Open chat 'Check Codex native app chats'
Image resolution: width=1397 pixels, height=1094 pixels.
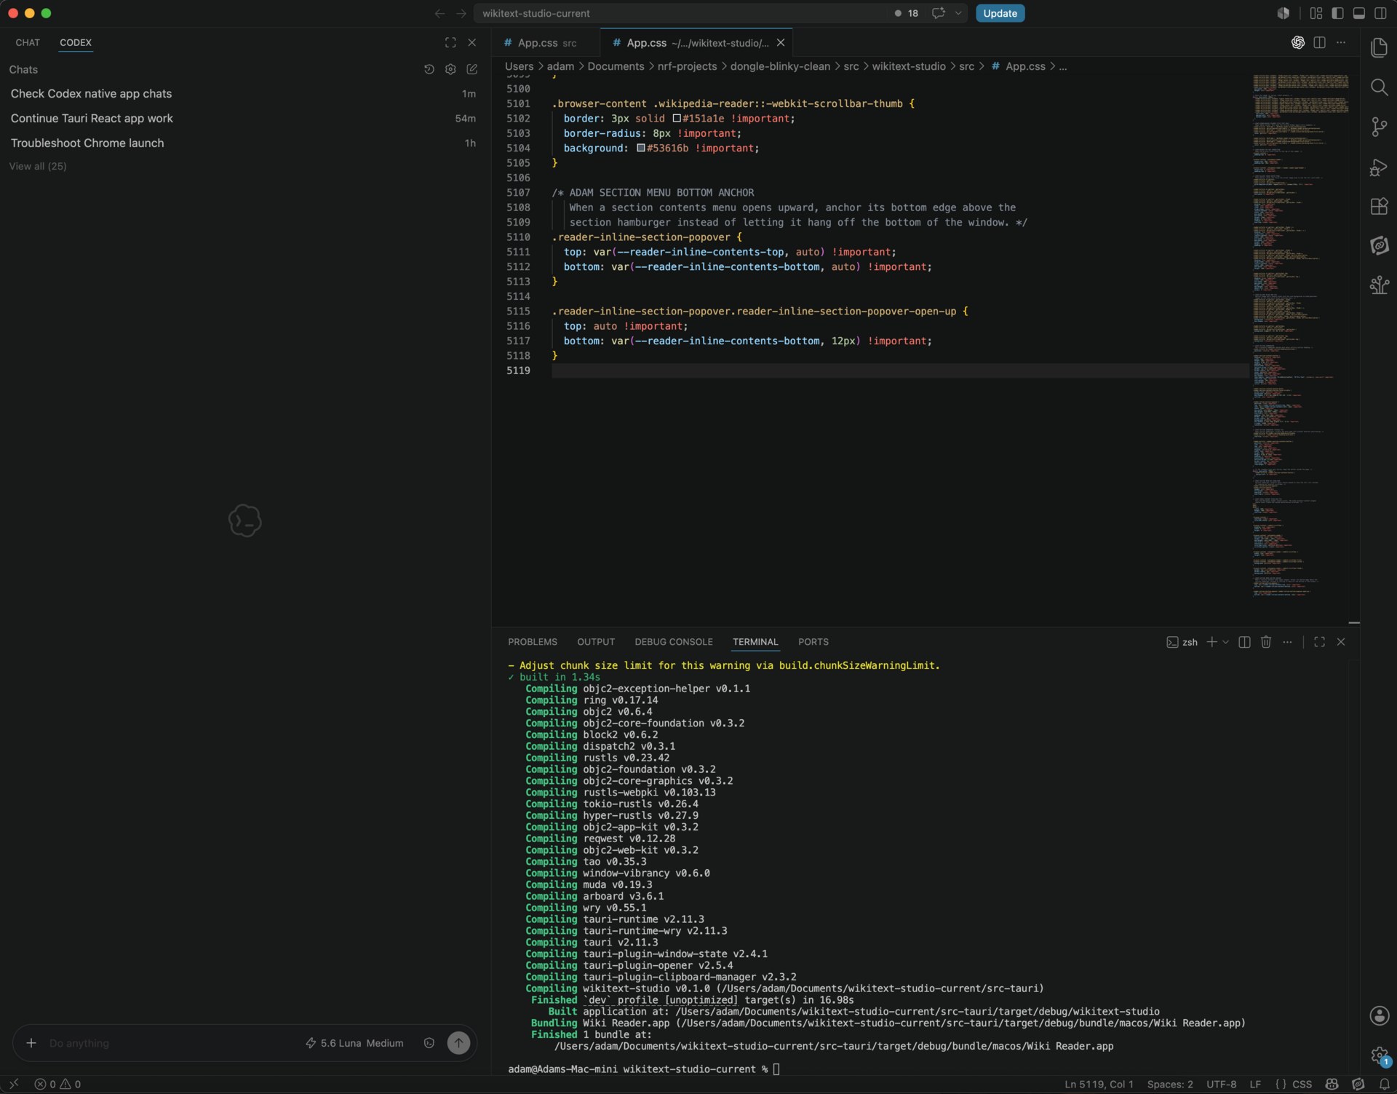pos(244,94)
